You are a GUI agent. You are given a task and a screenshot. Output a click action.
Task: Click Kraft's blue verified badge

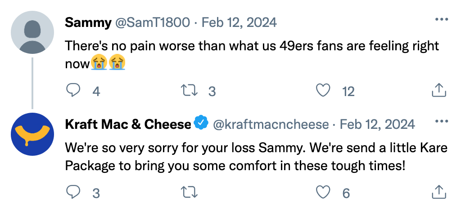(201, 123)
